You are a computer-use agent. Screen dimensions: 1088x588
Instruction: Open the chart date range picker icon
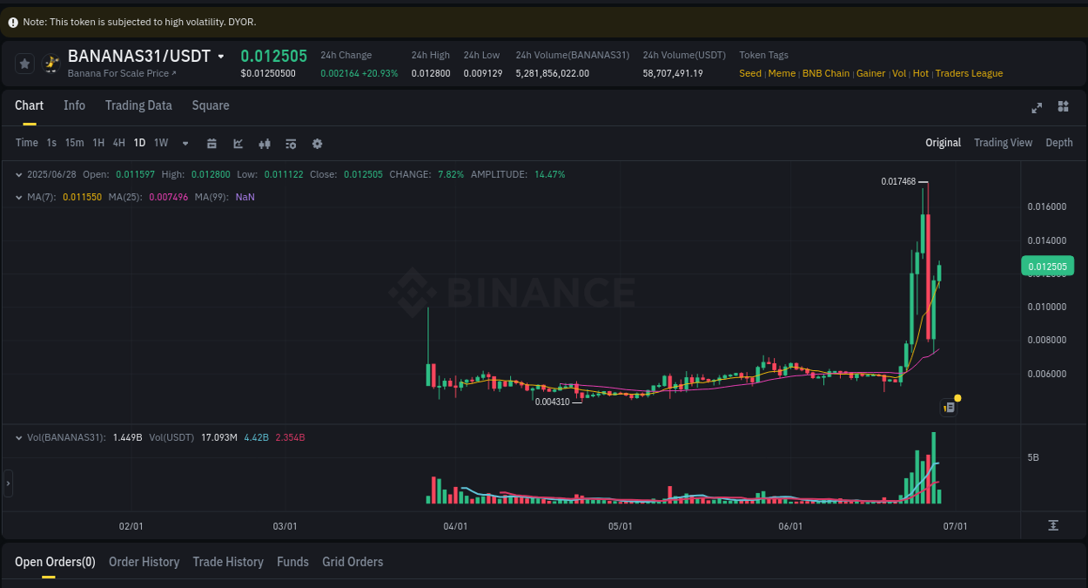tap(212, 143)
